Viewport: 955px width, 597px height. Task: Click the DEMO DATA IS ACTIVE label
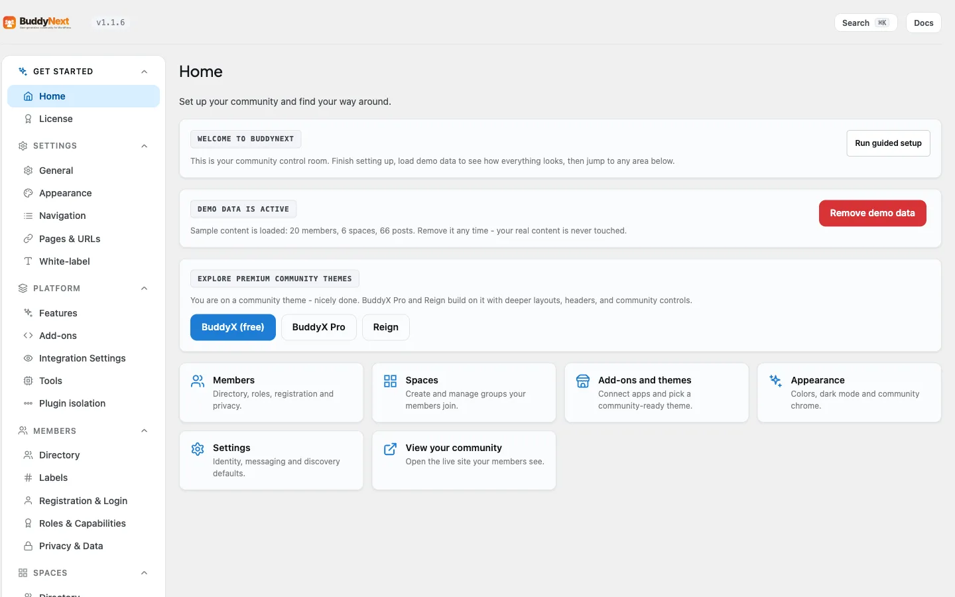(243, 209)
